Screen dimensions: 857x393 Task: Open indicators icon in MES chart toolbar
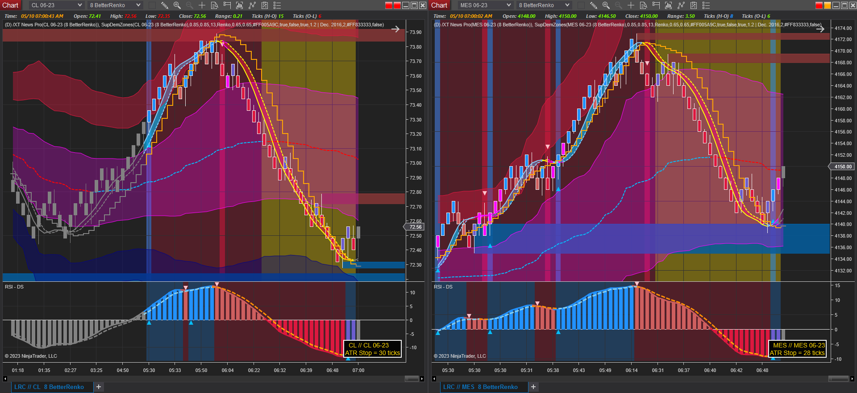click(x=681, y=5)
